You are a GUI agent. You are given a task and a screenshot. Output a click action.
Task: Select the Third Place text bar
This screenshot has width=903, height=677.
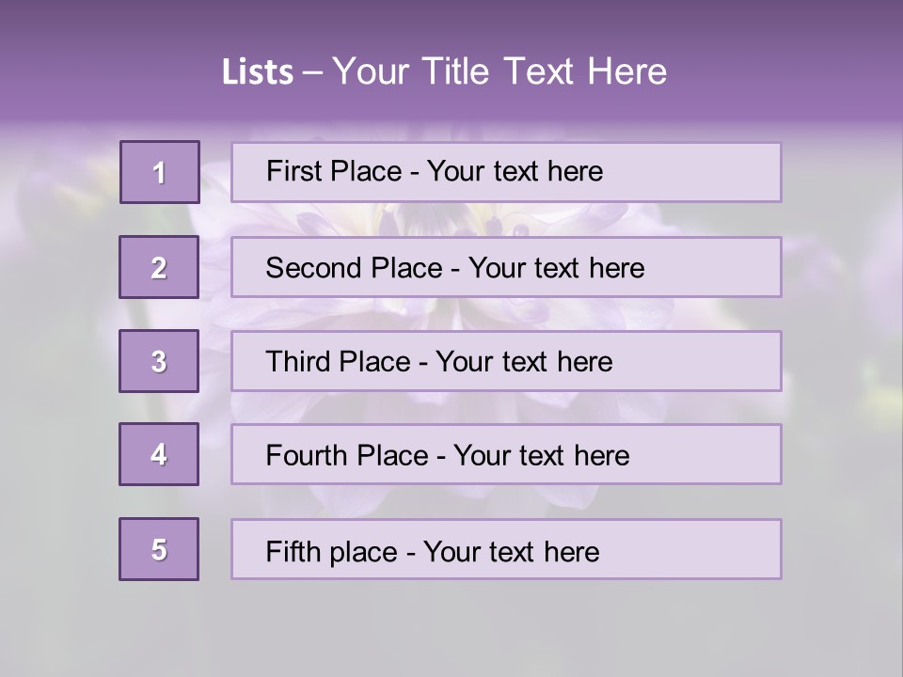(x=506, y=361)
